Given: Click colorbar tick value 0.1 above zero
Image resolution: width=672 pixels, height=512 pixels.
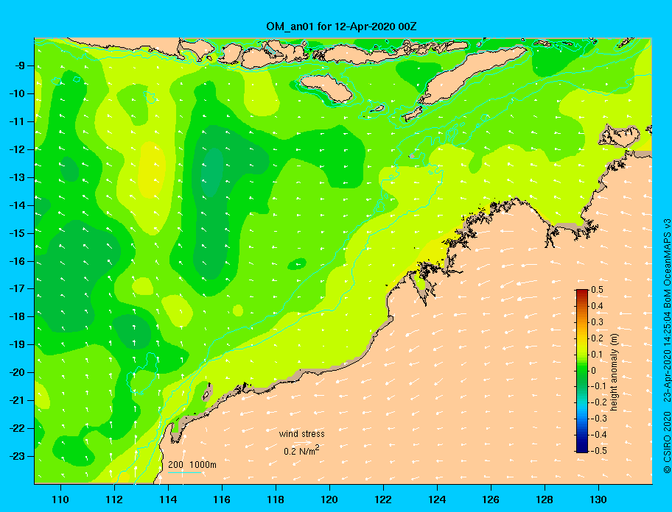Looking at the screenshot, I should pos(597,355).
